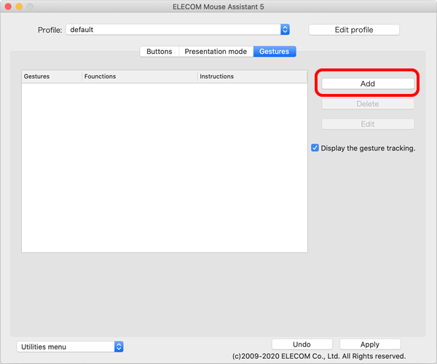Click the Edit profile button
Screen dimensions: 437x364
[354, 30]
